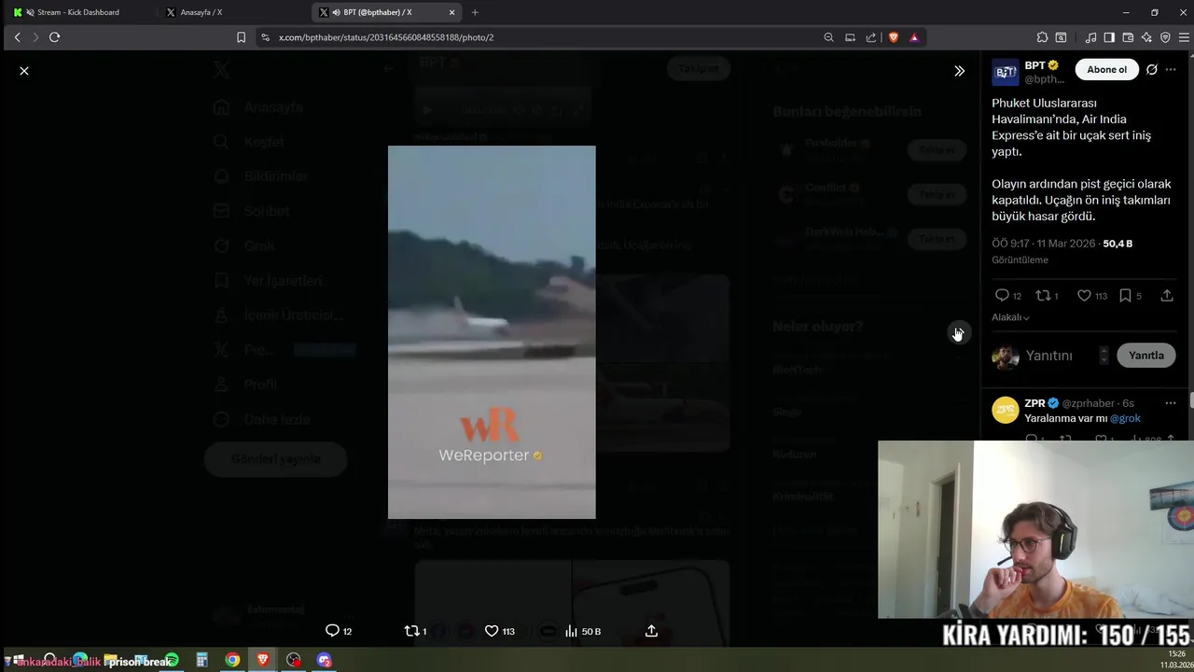Open OBS Studio from the taskbar

pos(294,660)
